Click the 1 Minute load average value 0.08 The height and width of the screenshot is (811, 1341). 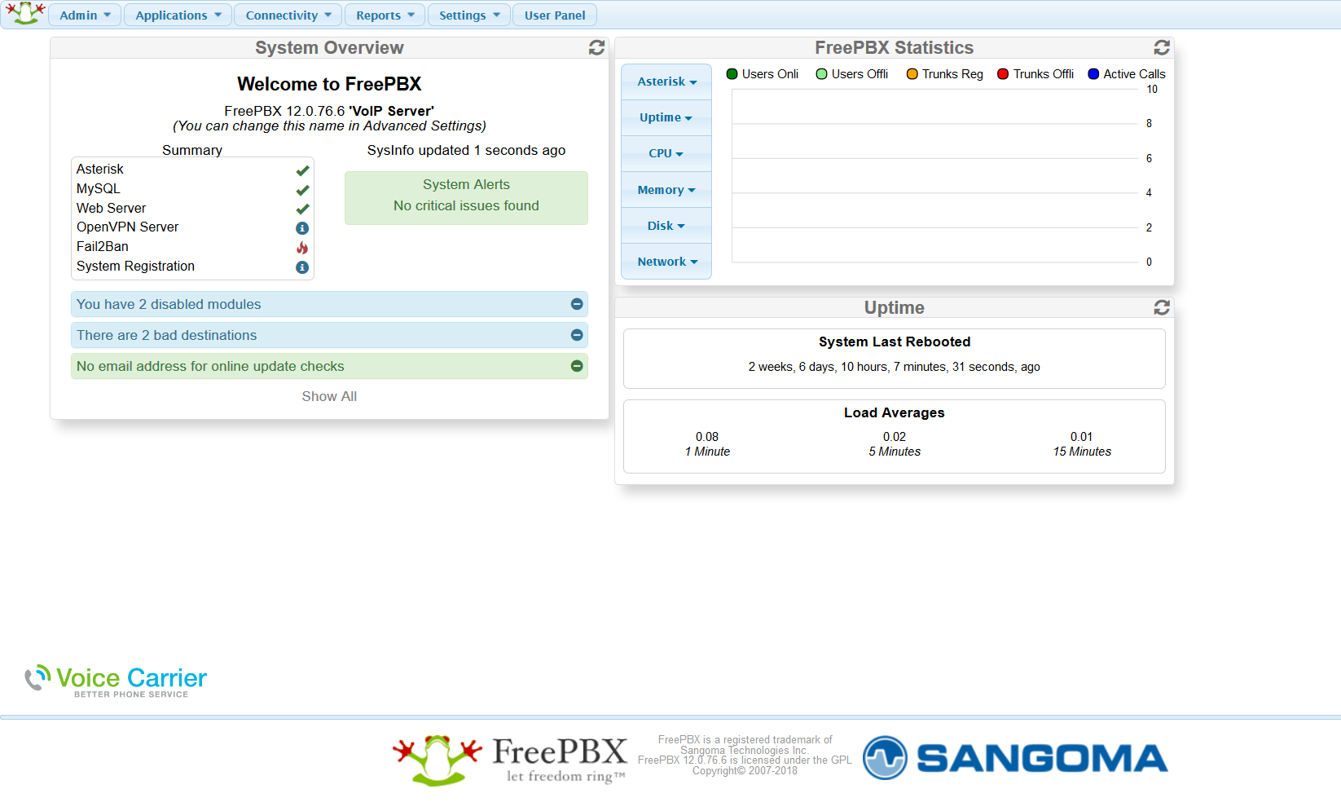(x=707, y=437)
